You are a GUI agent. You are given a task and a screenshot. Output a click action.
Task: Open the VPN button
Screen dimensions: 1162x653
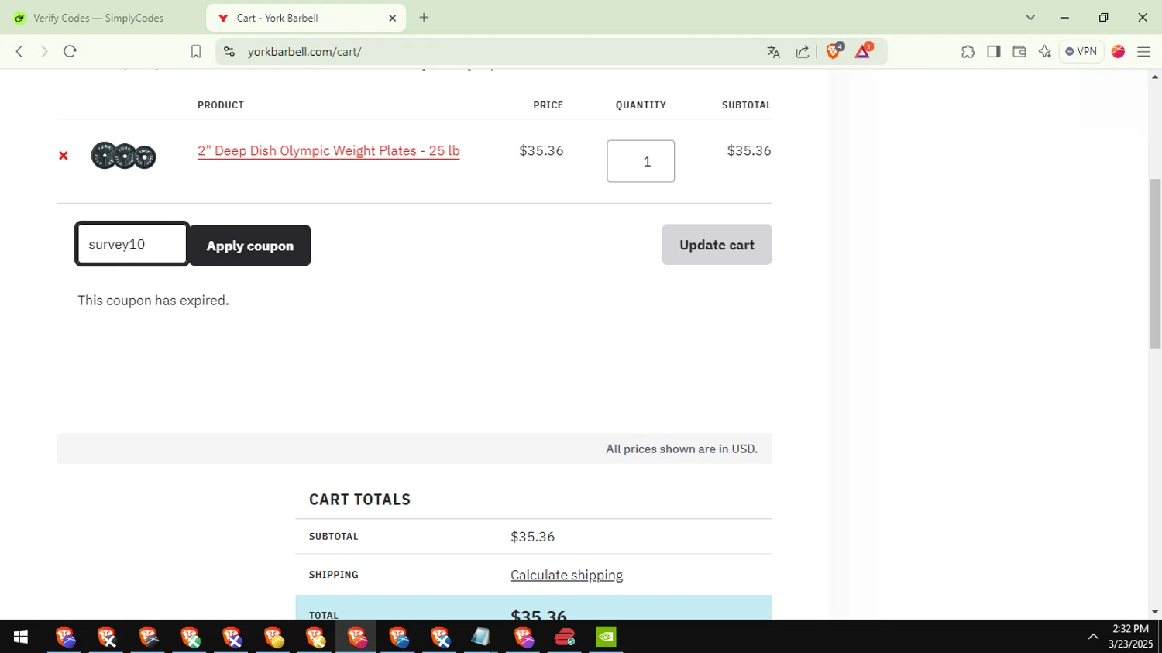point(1081,51)
